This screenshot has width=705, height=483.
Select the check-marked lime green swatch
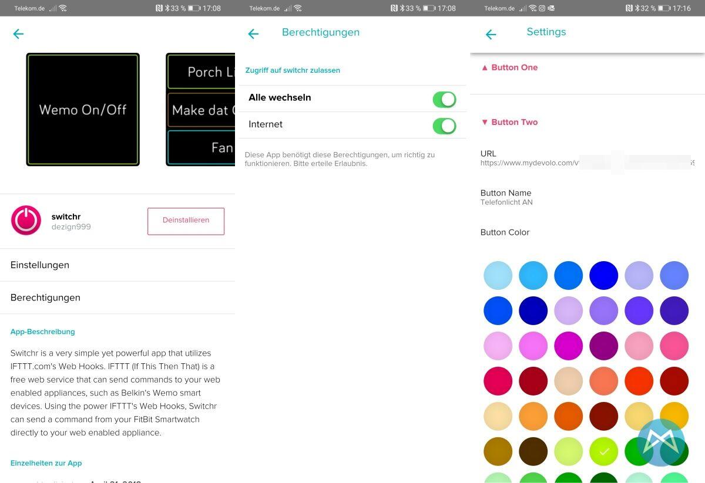point(604,451)
